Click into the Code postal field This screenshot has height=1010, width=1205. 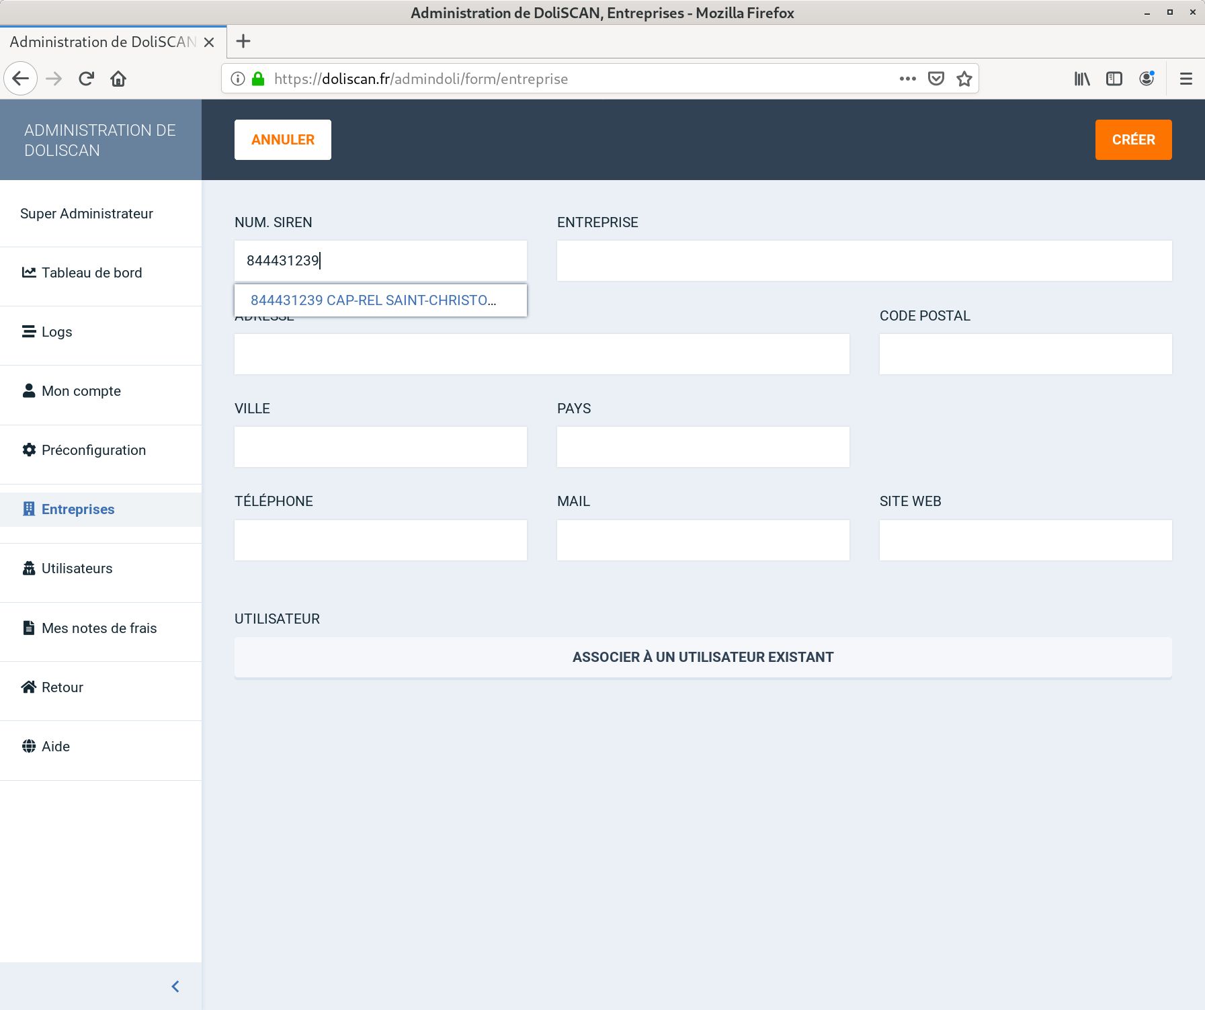point(1025,354)
